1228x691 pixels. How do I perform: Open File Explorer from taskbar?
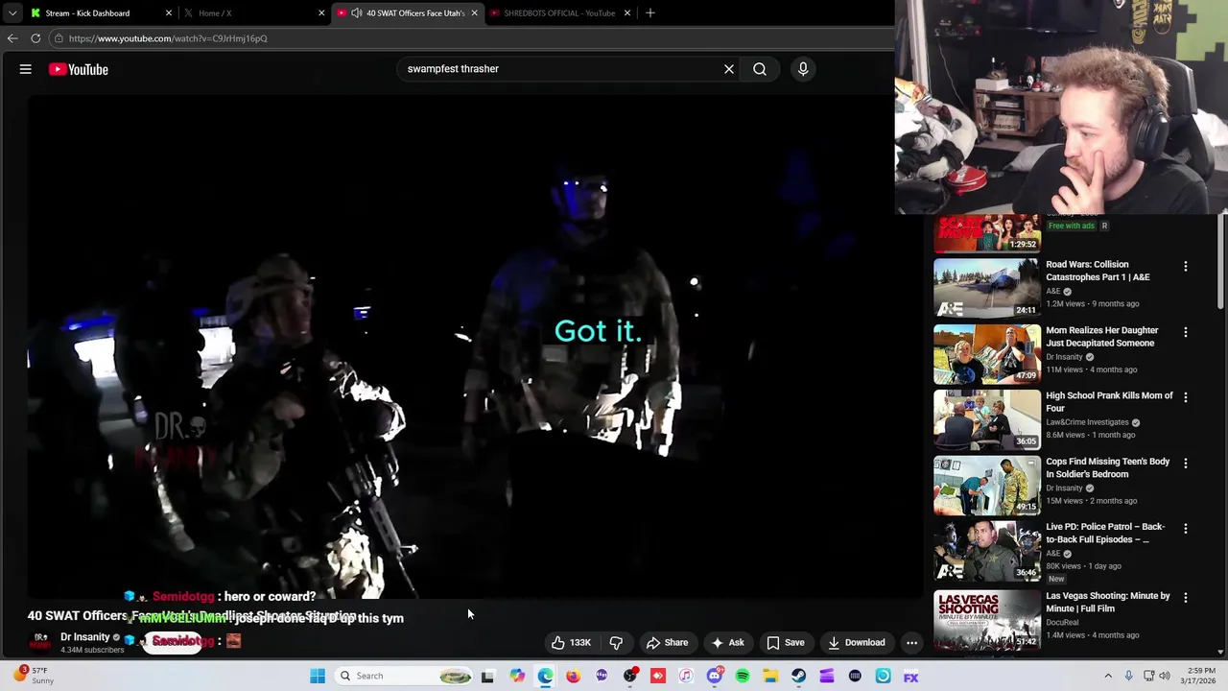pos(770,676)
